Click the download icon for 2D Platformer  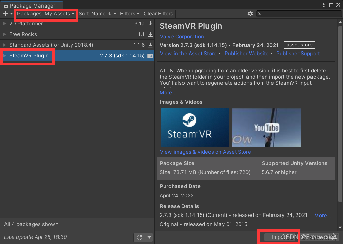tap(150, 24)
